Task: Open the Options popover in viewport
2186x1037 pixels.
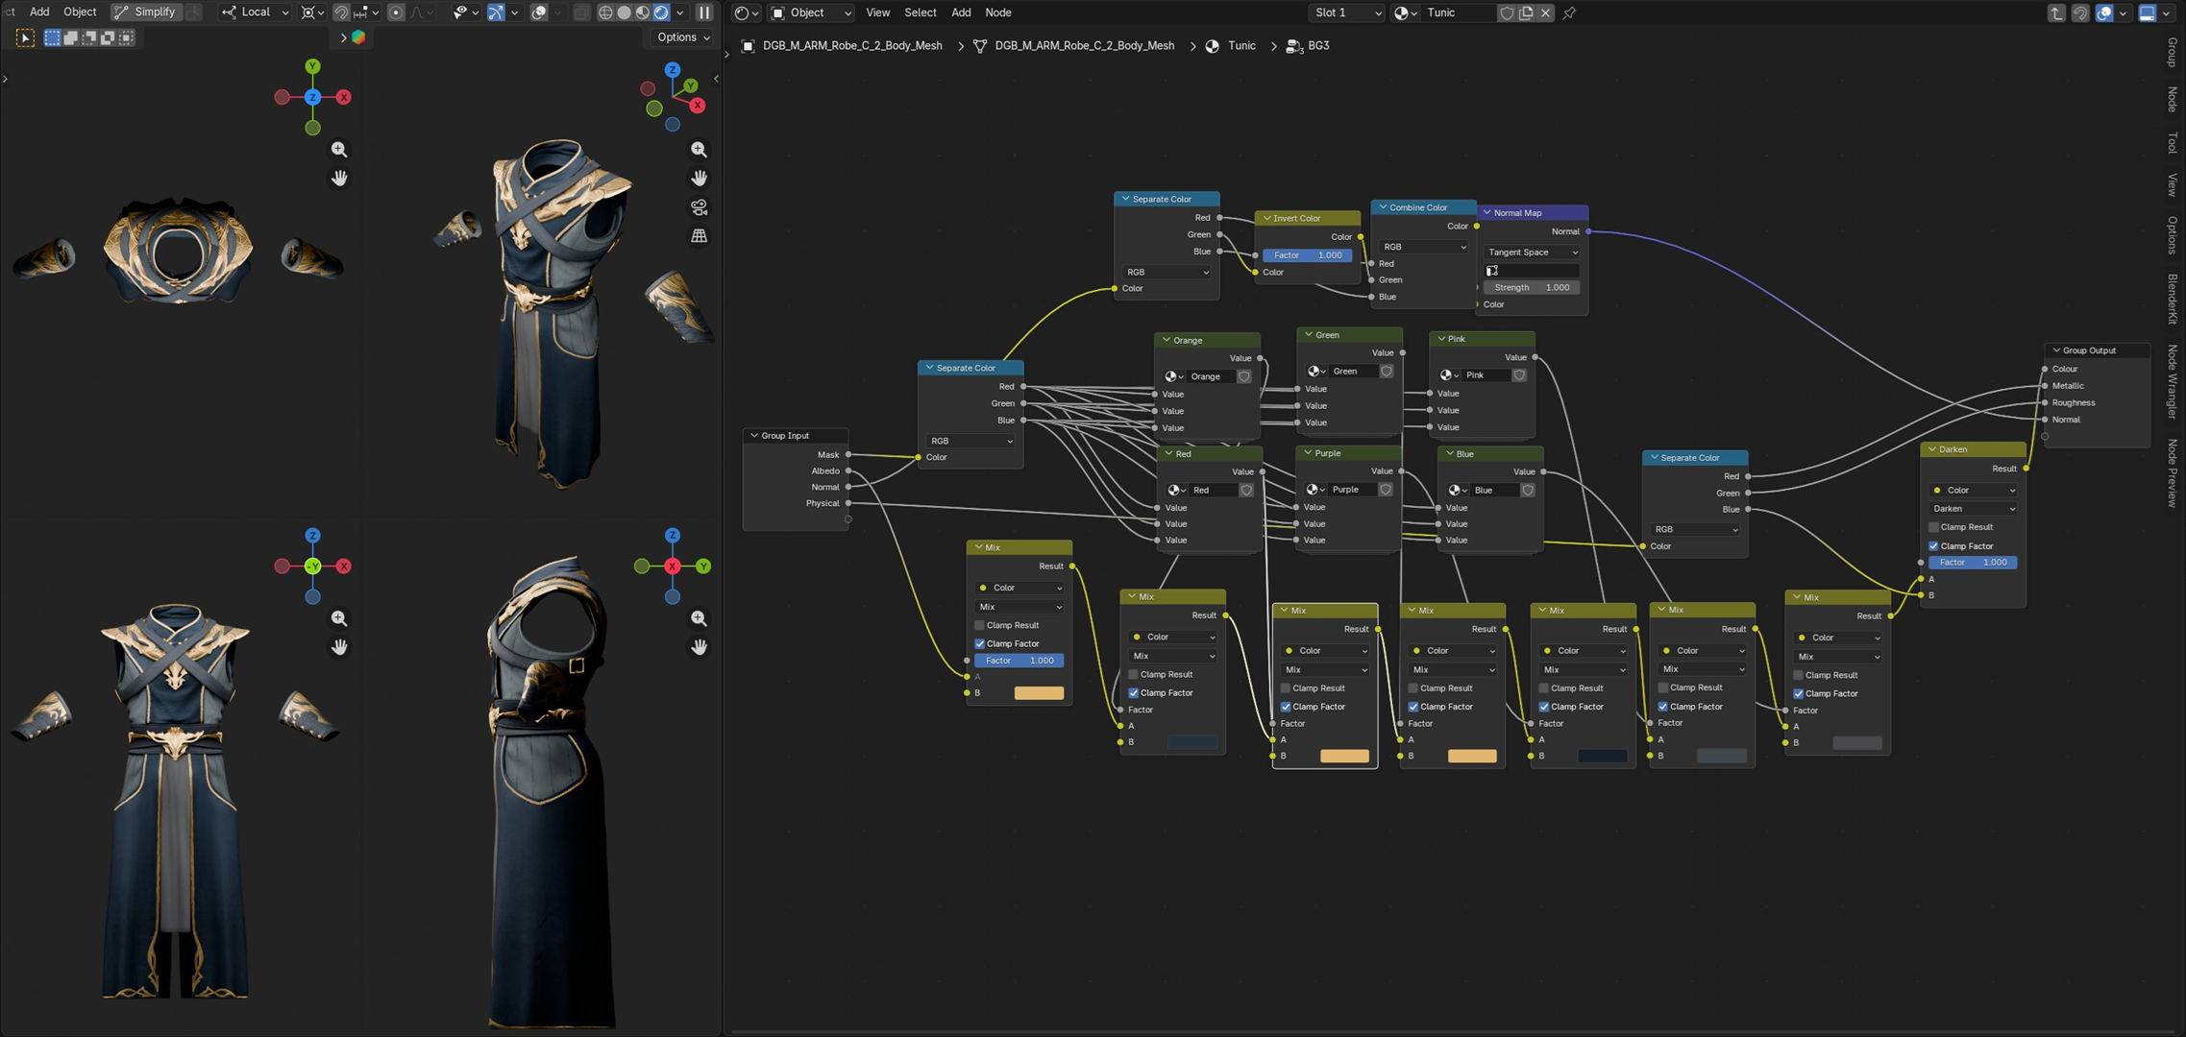Action: [x=683, y=37]
